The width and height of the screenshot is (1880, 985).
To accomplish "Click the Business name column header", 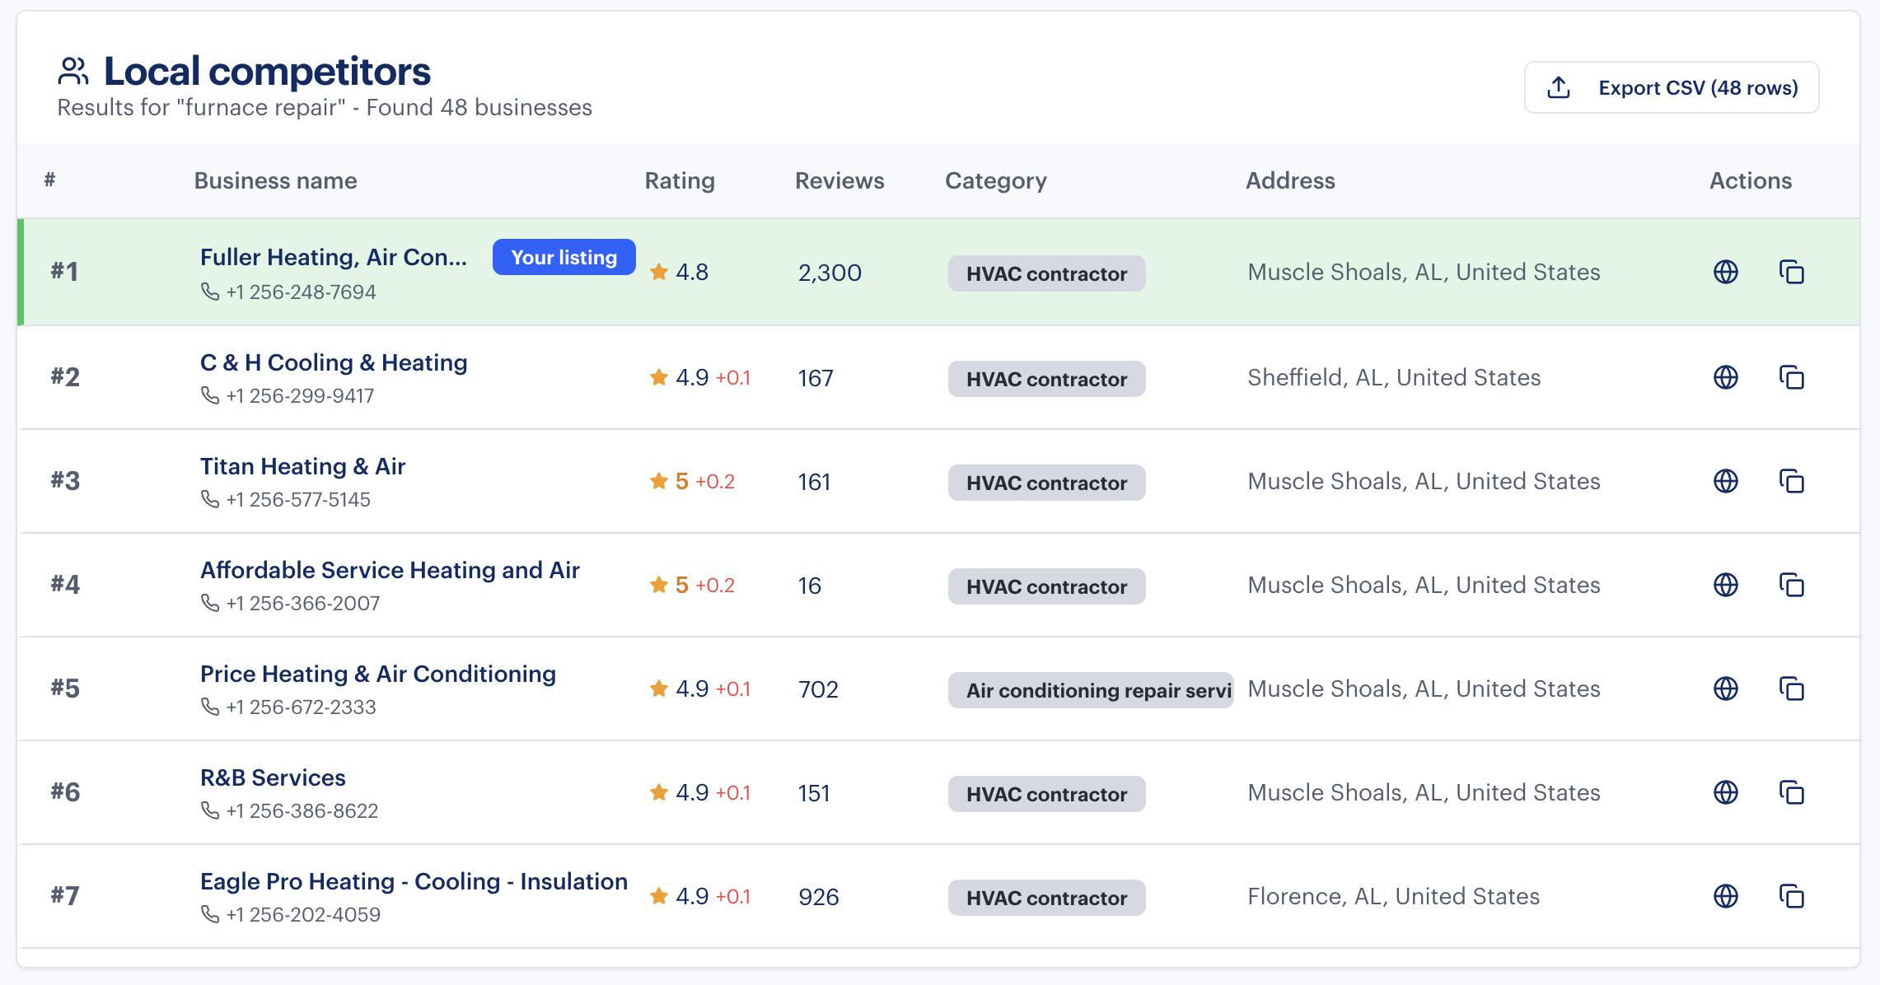I will point(276,180).
